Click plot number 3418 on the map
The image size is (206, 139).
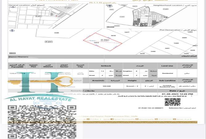pos(113,35)
